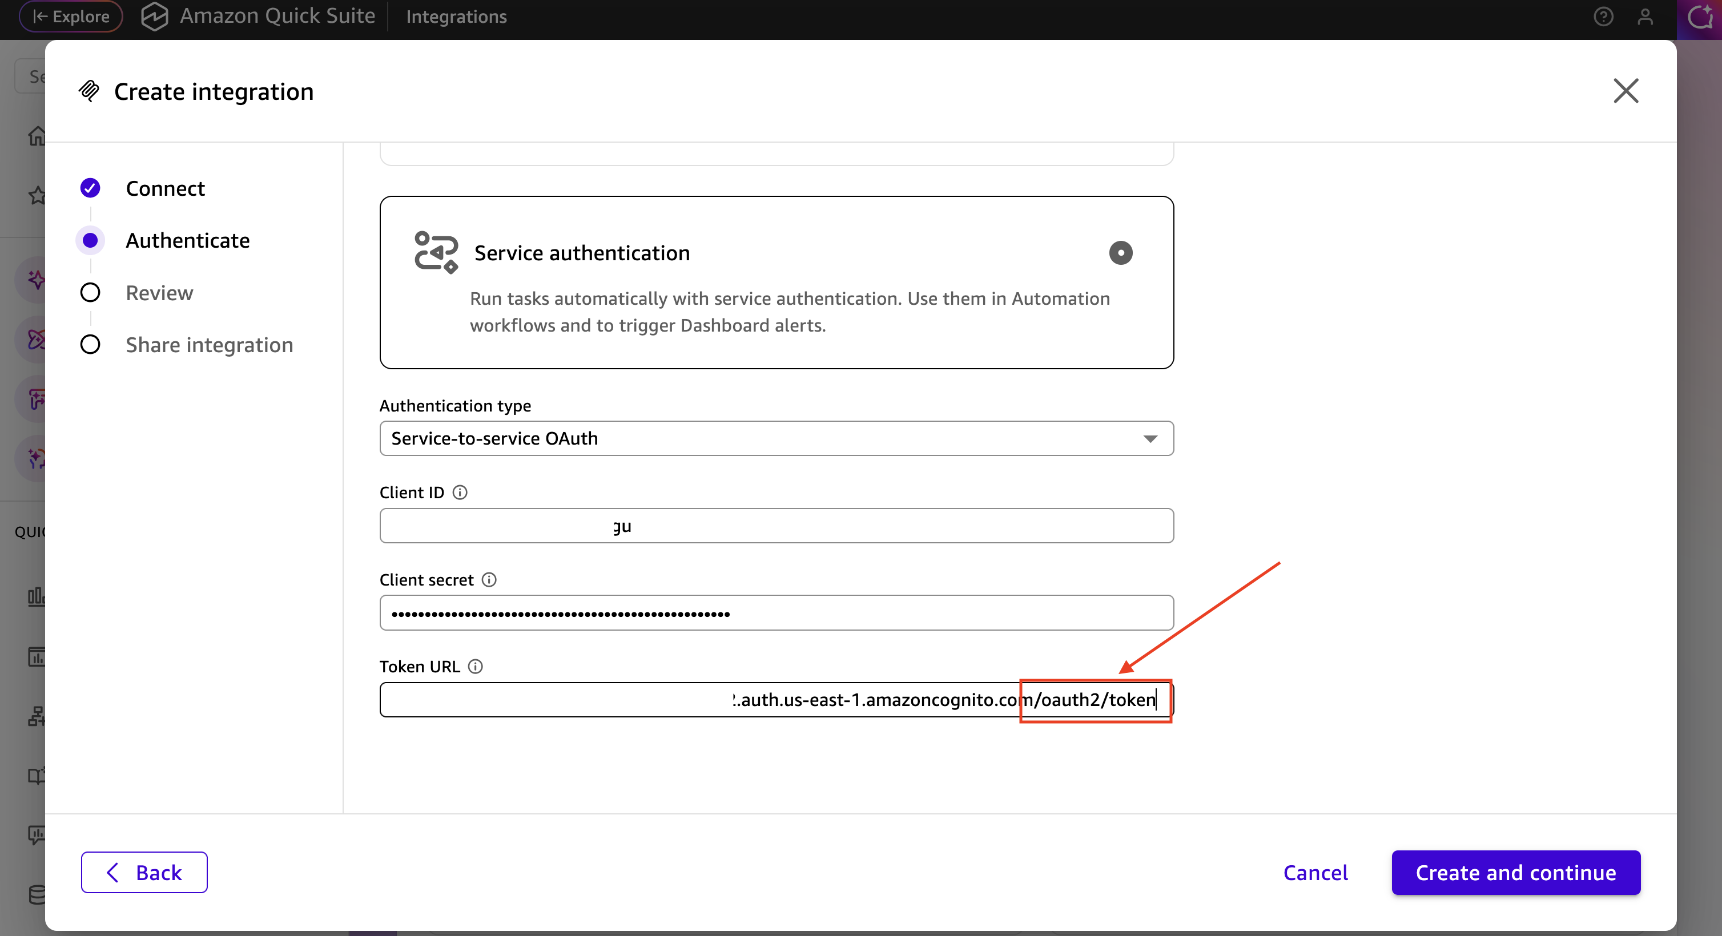The image size is (1722, 936).
Task: Select the Favorites star icon in the sidebar
Action: [x=37, y=196]
